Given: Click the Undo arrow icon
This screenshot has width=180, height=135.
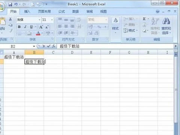Looking at the screenshot, I should click(16, 4).
